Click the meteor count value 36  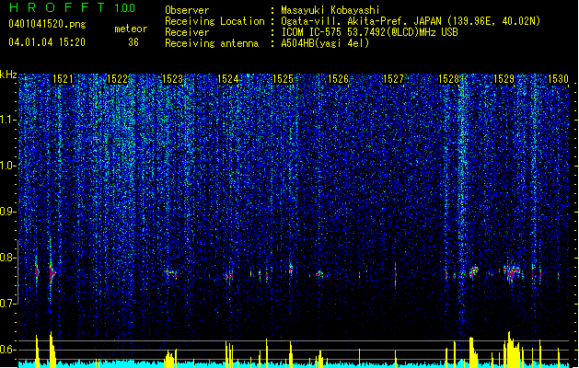[x=133, y=42]
